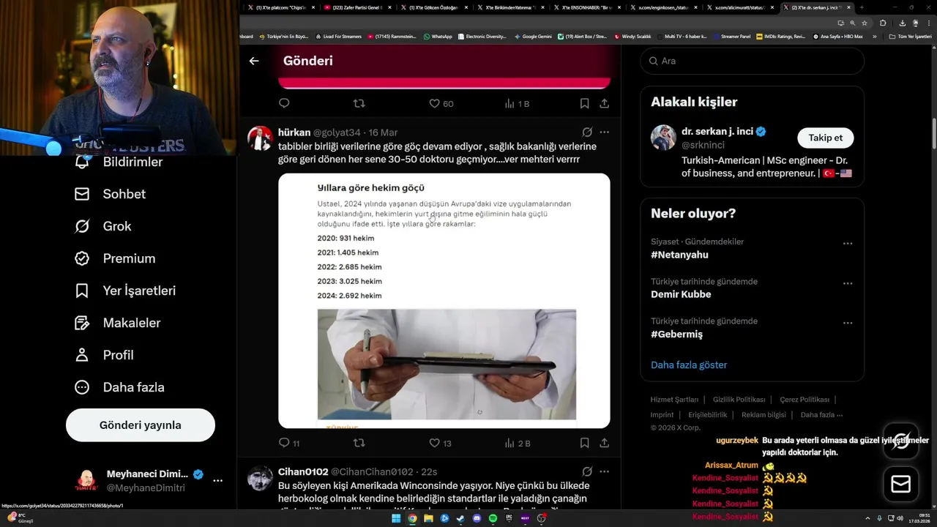Viewport: 937px width, 527px height.
Task: Click Gönderi yayınla button
Action: point(141,425)
